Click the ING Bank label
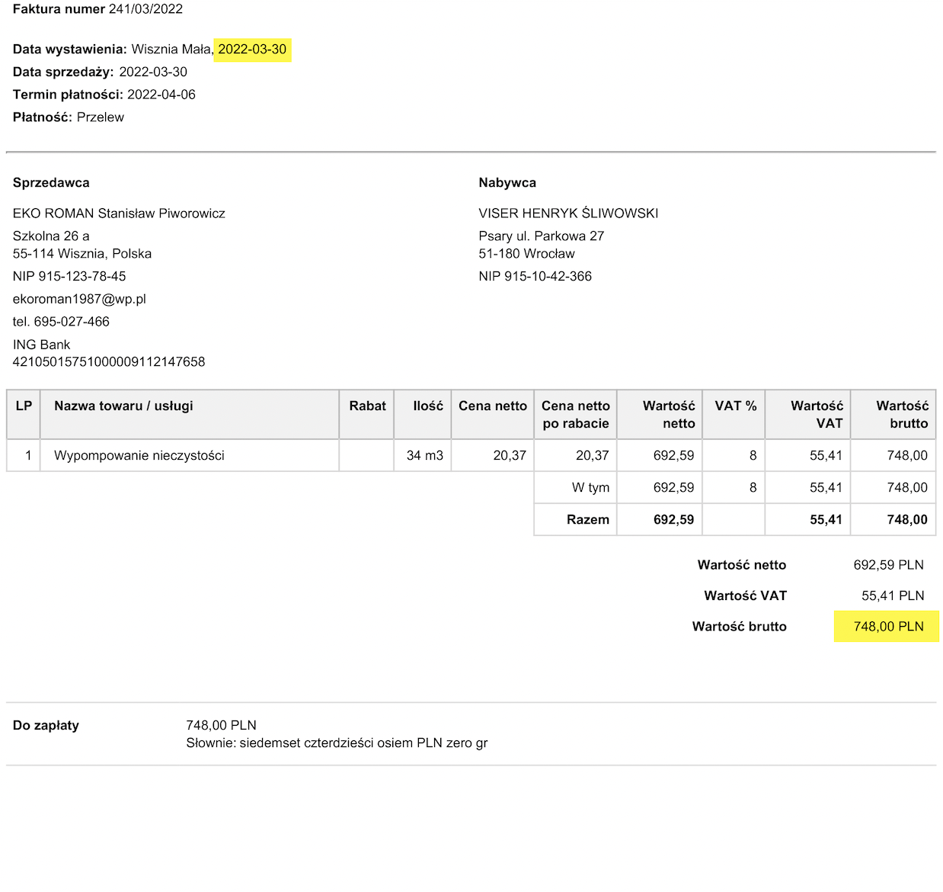 (41, 345)
